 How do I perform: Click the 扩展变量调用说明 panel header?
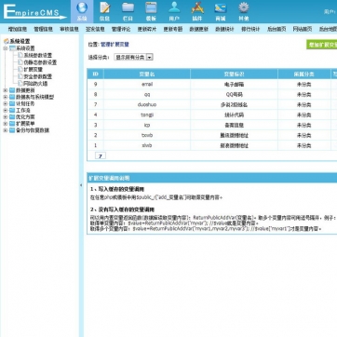(x=212, y=178)
